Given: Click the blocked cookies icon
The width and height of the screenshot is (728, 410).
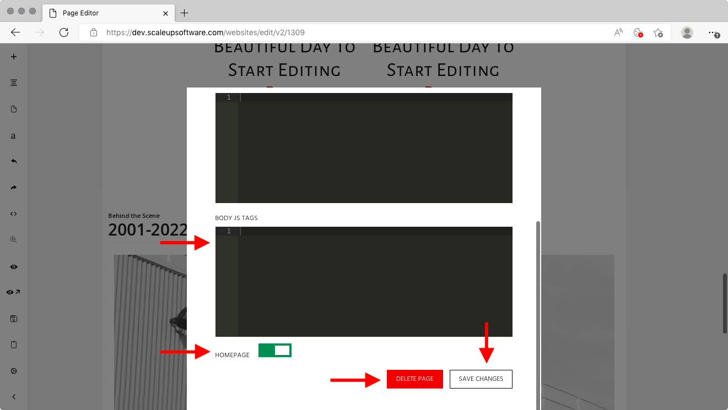Looking at the screenshot, I should 638,32.
